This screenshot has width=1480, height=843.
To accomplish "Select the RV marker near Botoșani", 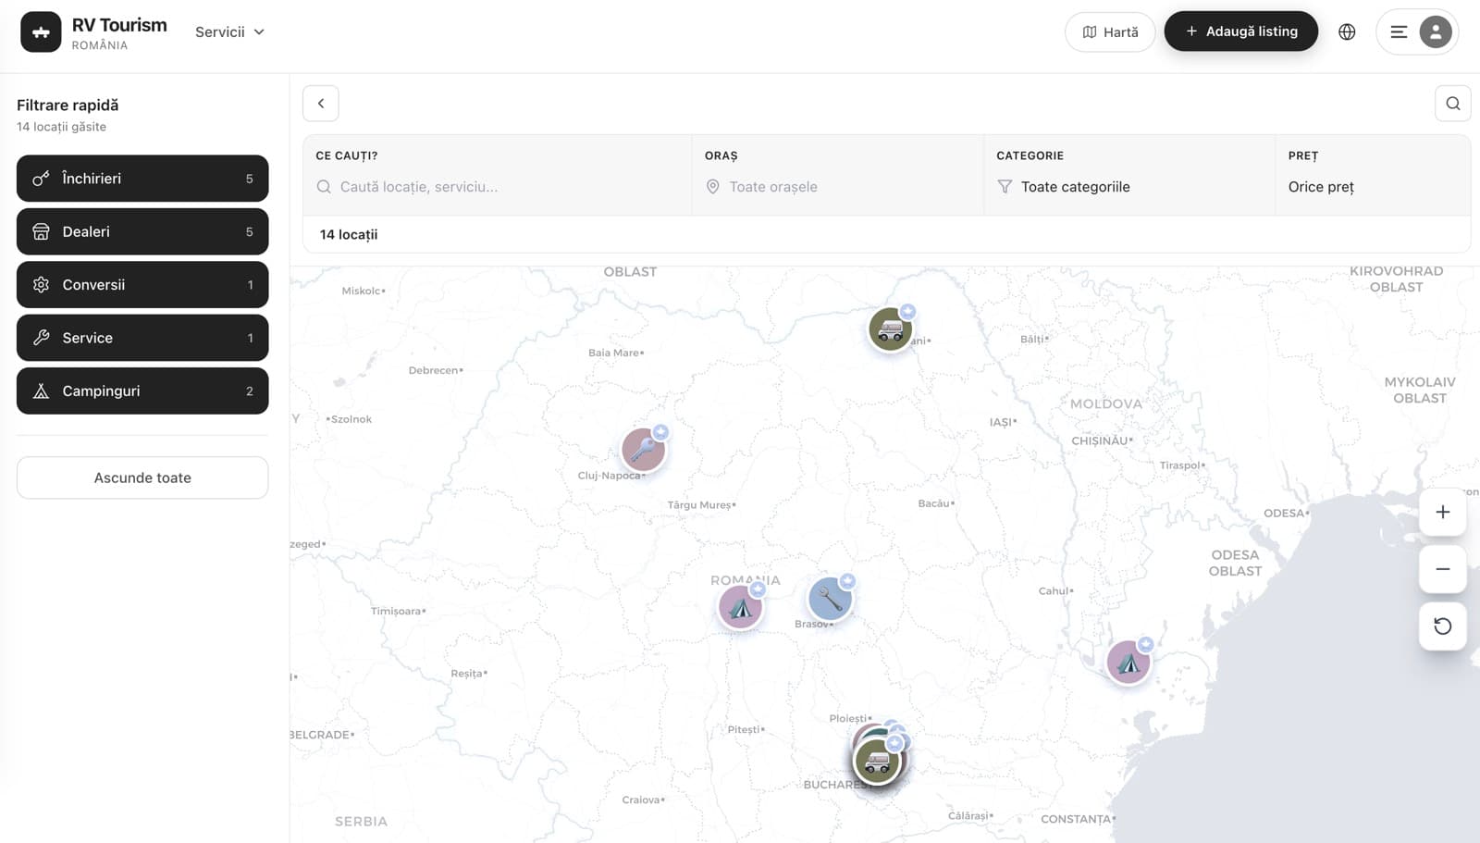I will pyautogui.click(x=890, y=329).
